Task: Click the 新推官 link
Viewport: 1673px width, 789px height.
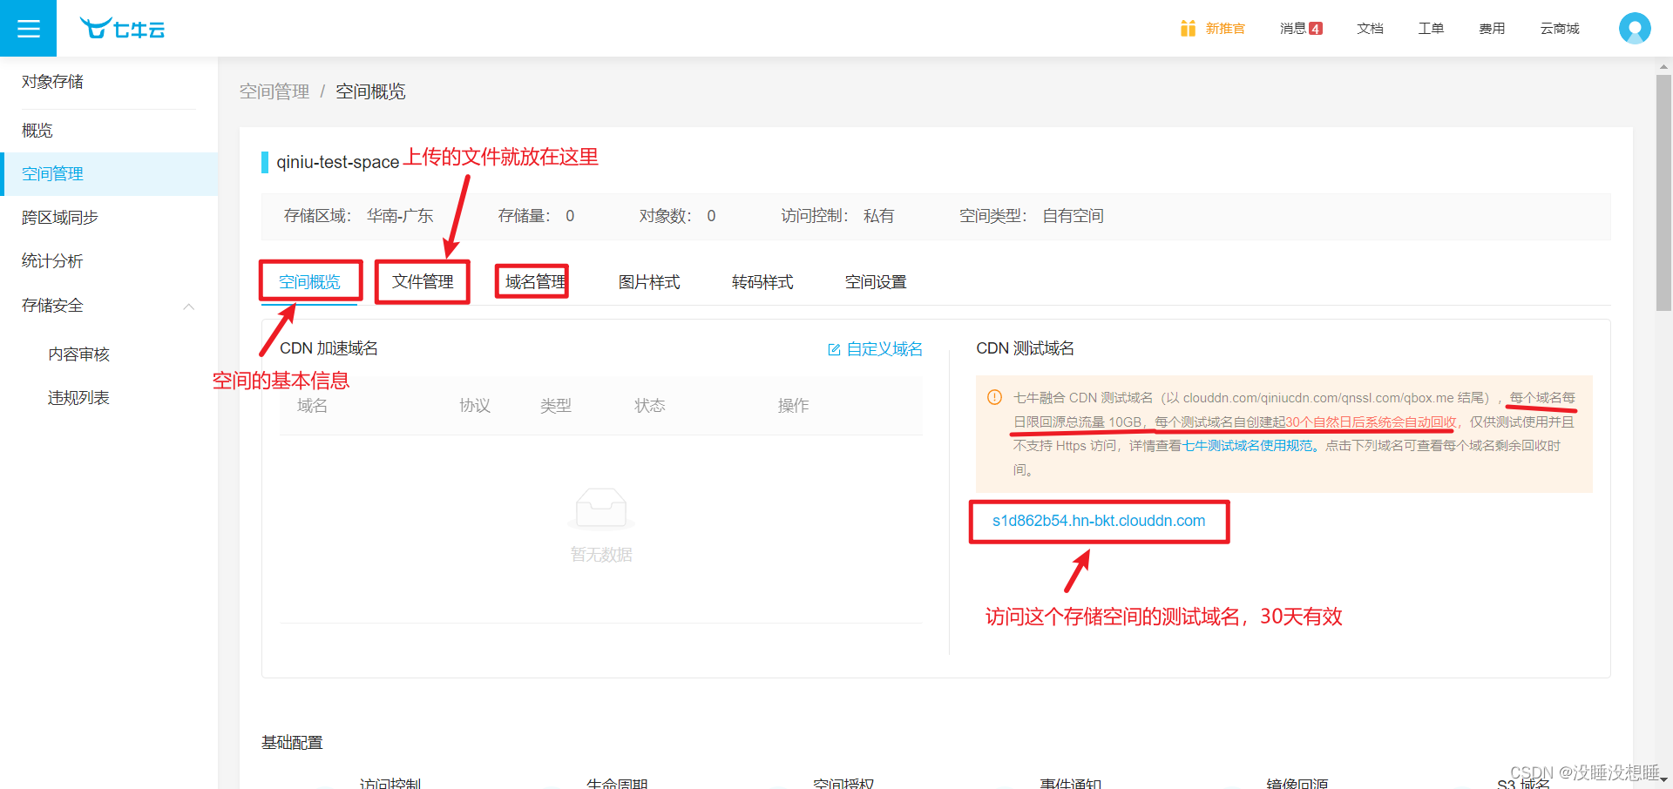Action: [x=1225, y=29]
